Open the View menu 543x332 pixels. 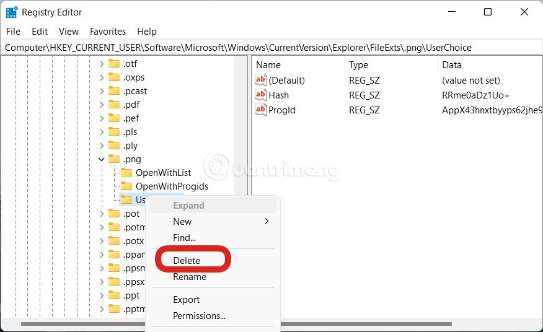coord(69,32)
